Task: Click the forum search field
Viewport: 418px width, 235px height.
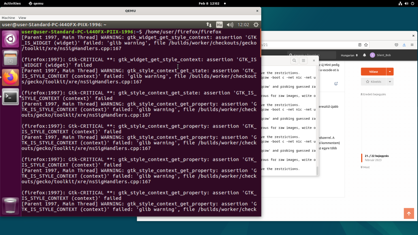Action: pyautogui.click(x=312, y=55)
